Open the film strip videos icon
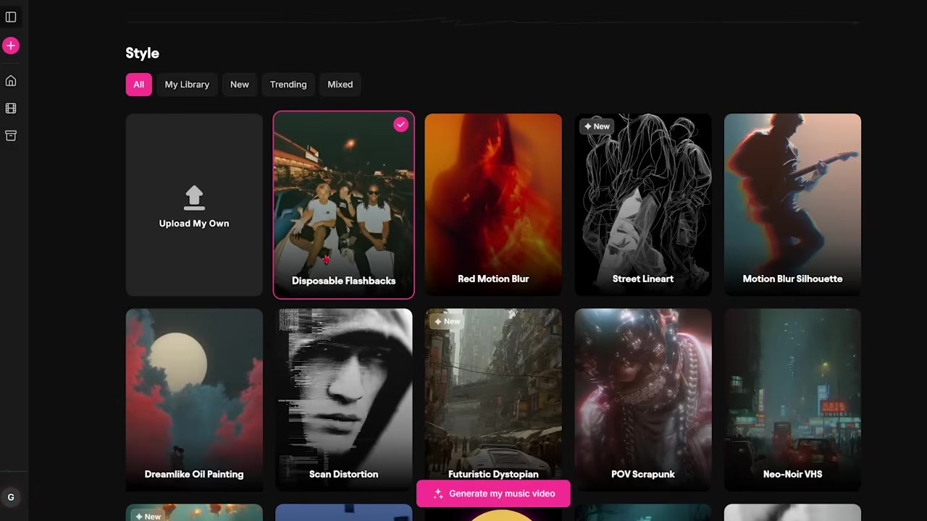 [11, 109]
